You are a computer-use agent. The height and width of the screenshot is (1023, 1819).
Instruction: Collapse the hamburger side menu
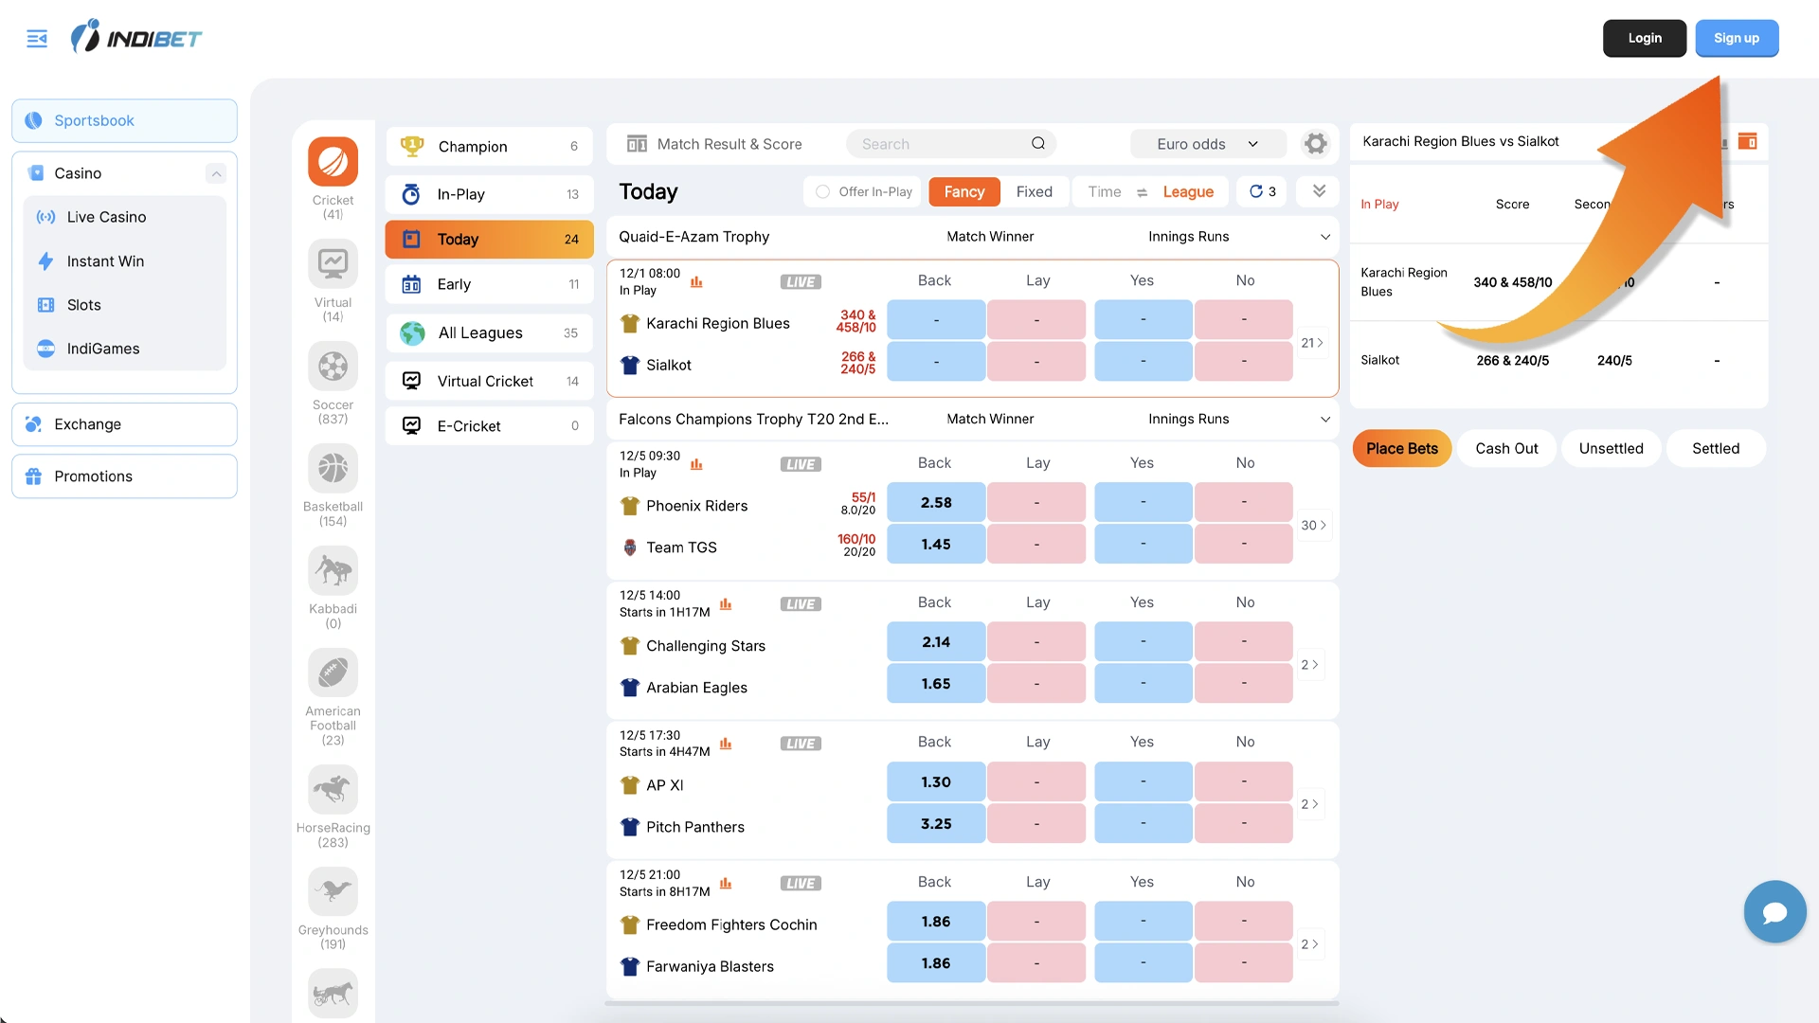coord(37,39)
